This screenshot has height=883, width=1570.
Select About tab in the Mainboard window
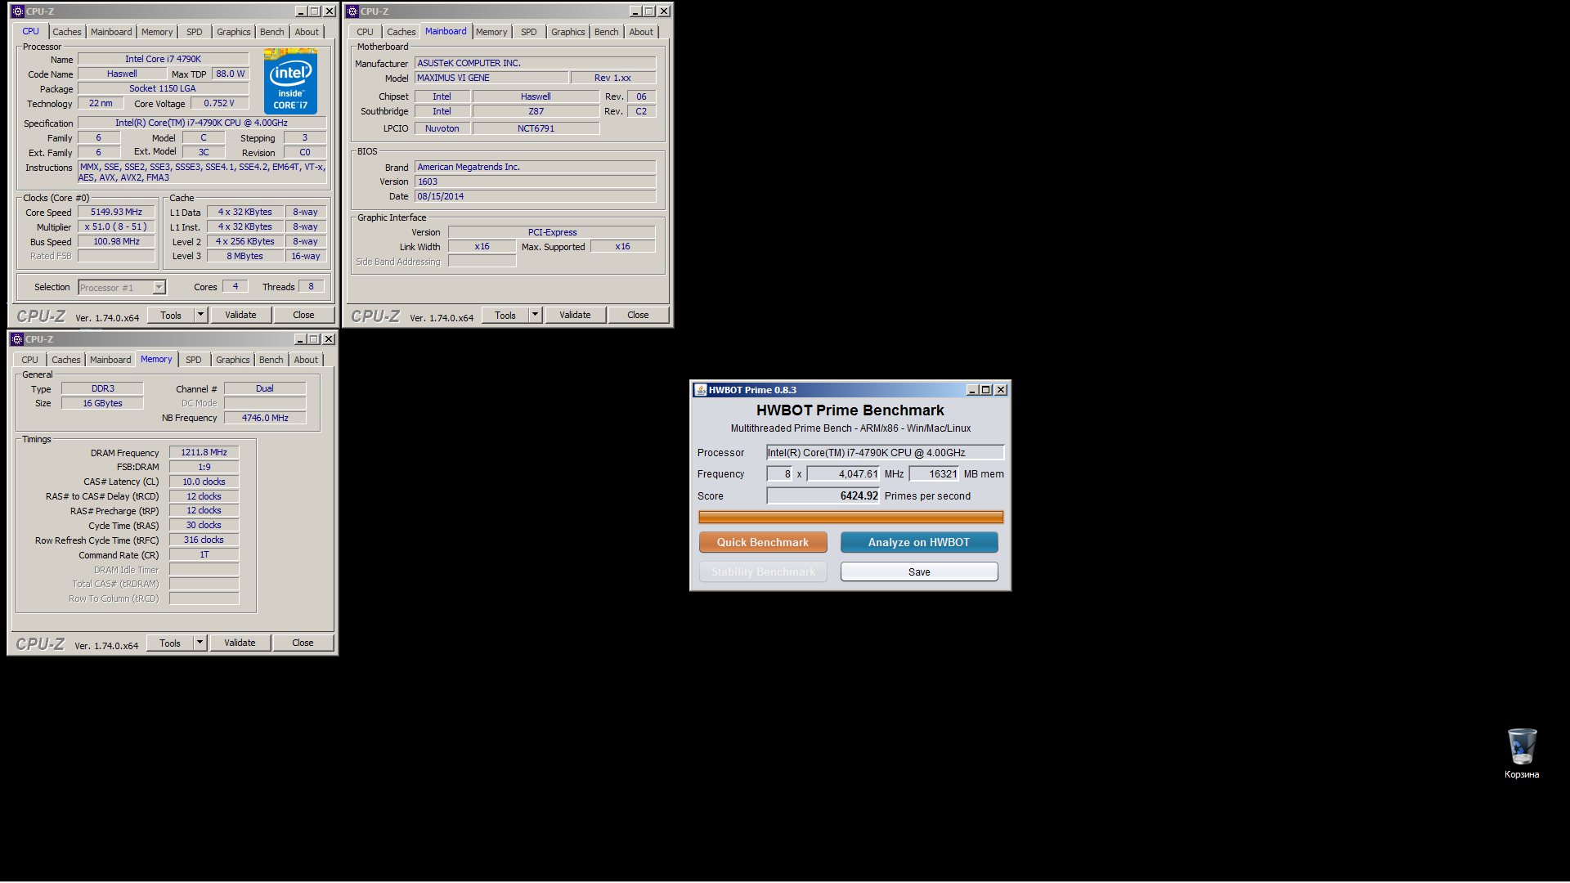641,32
